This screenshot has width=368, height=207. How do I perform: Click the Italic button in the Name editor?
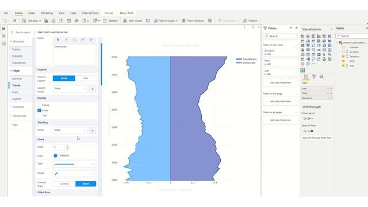66,40
